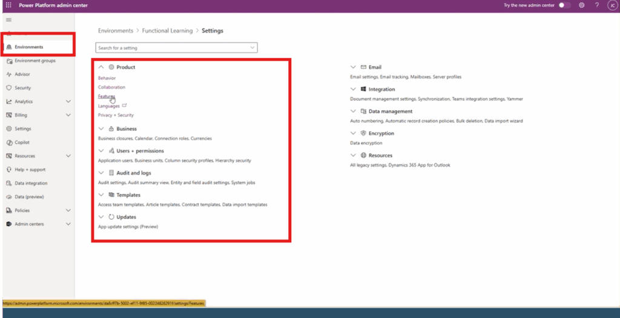Click the Data (preview) cloud icon

click(x=9, y=197)
